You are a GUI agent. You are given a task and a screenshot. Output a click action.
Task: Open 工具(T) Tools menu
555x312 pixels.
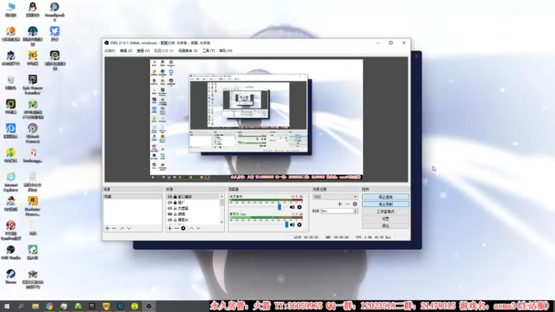(x=209, y=51)
